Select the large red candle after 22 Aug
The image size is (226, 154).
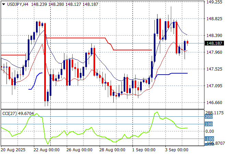pyautogui.click(x=45, y=62)
